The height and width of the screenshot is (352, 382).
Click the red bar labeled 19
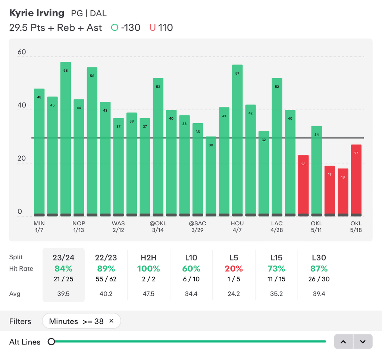click(330, 191)
